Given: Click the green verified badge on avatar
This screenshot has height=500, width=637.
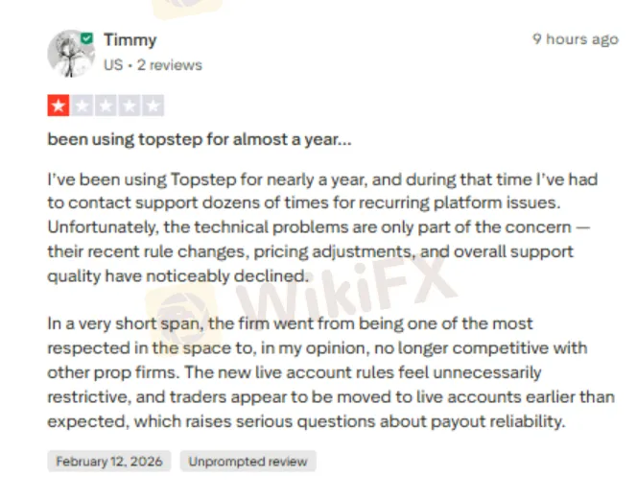Looking at the screenshot, I should point(88,37).
